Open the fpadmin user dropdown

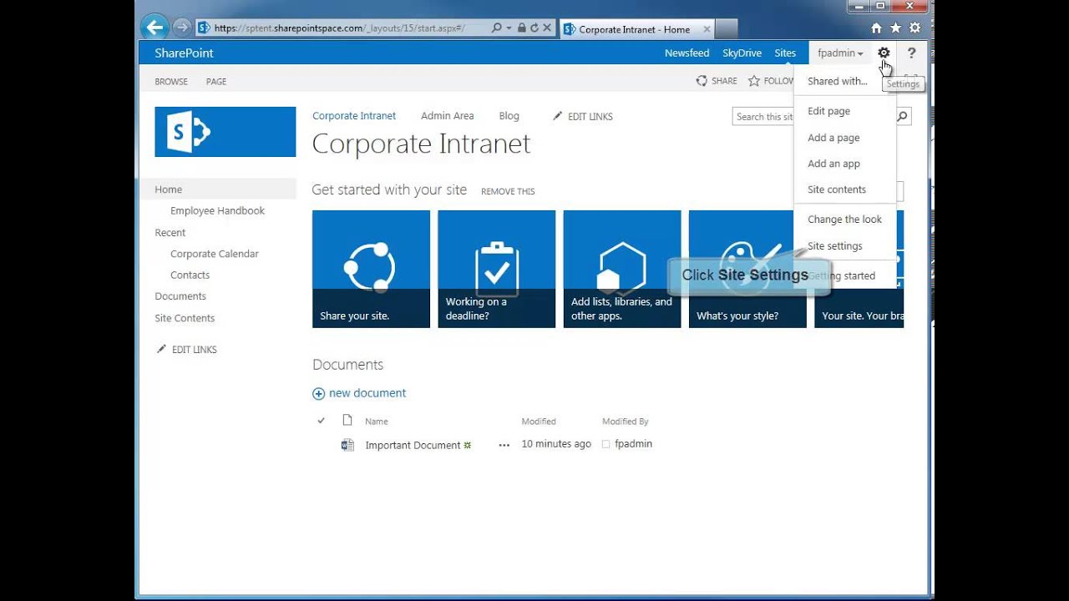point(840,53)
